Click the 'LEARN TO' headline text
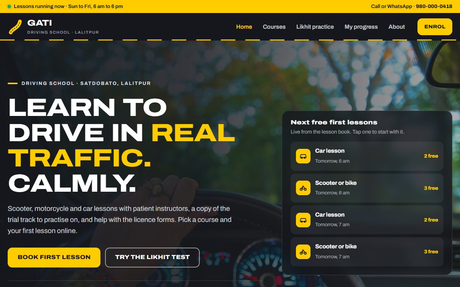 coord(87,107)
